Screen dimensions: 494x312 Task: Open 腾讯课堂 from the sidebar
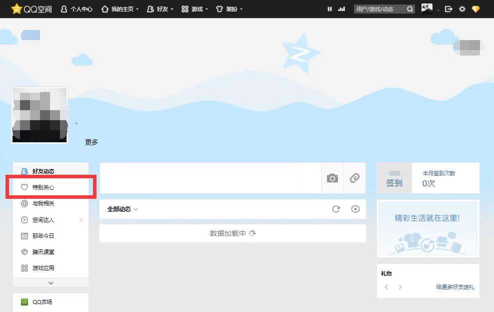(x=39, y=252)
